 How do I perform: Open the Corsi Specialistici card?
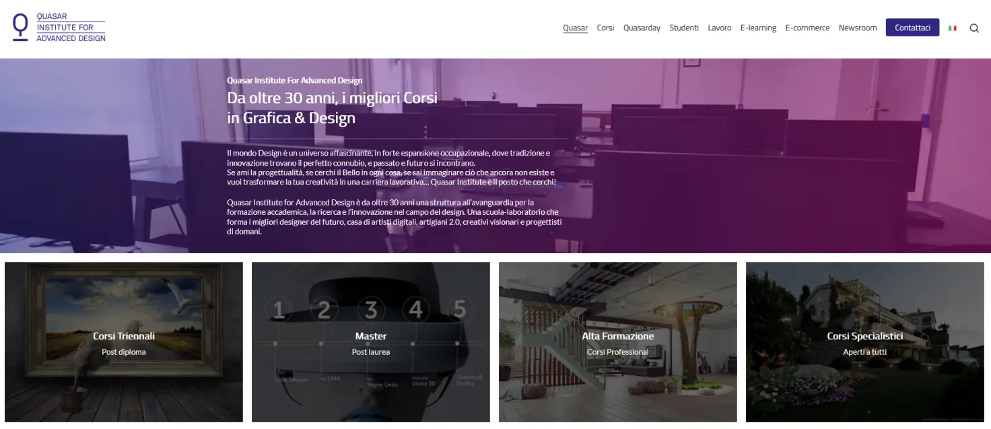point(865,342)
